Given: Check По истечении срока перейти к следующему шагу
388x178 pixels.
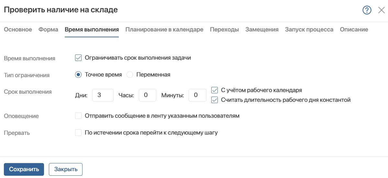Looking at the screenshot, I should (x=78, y=133).
